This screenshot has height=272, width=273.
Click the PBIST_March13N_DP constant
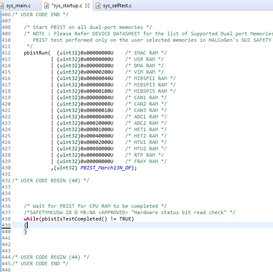pos(106,168)
